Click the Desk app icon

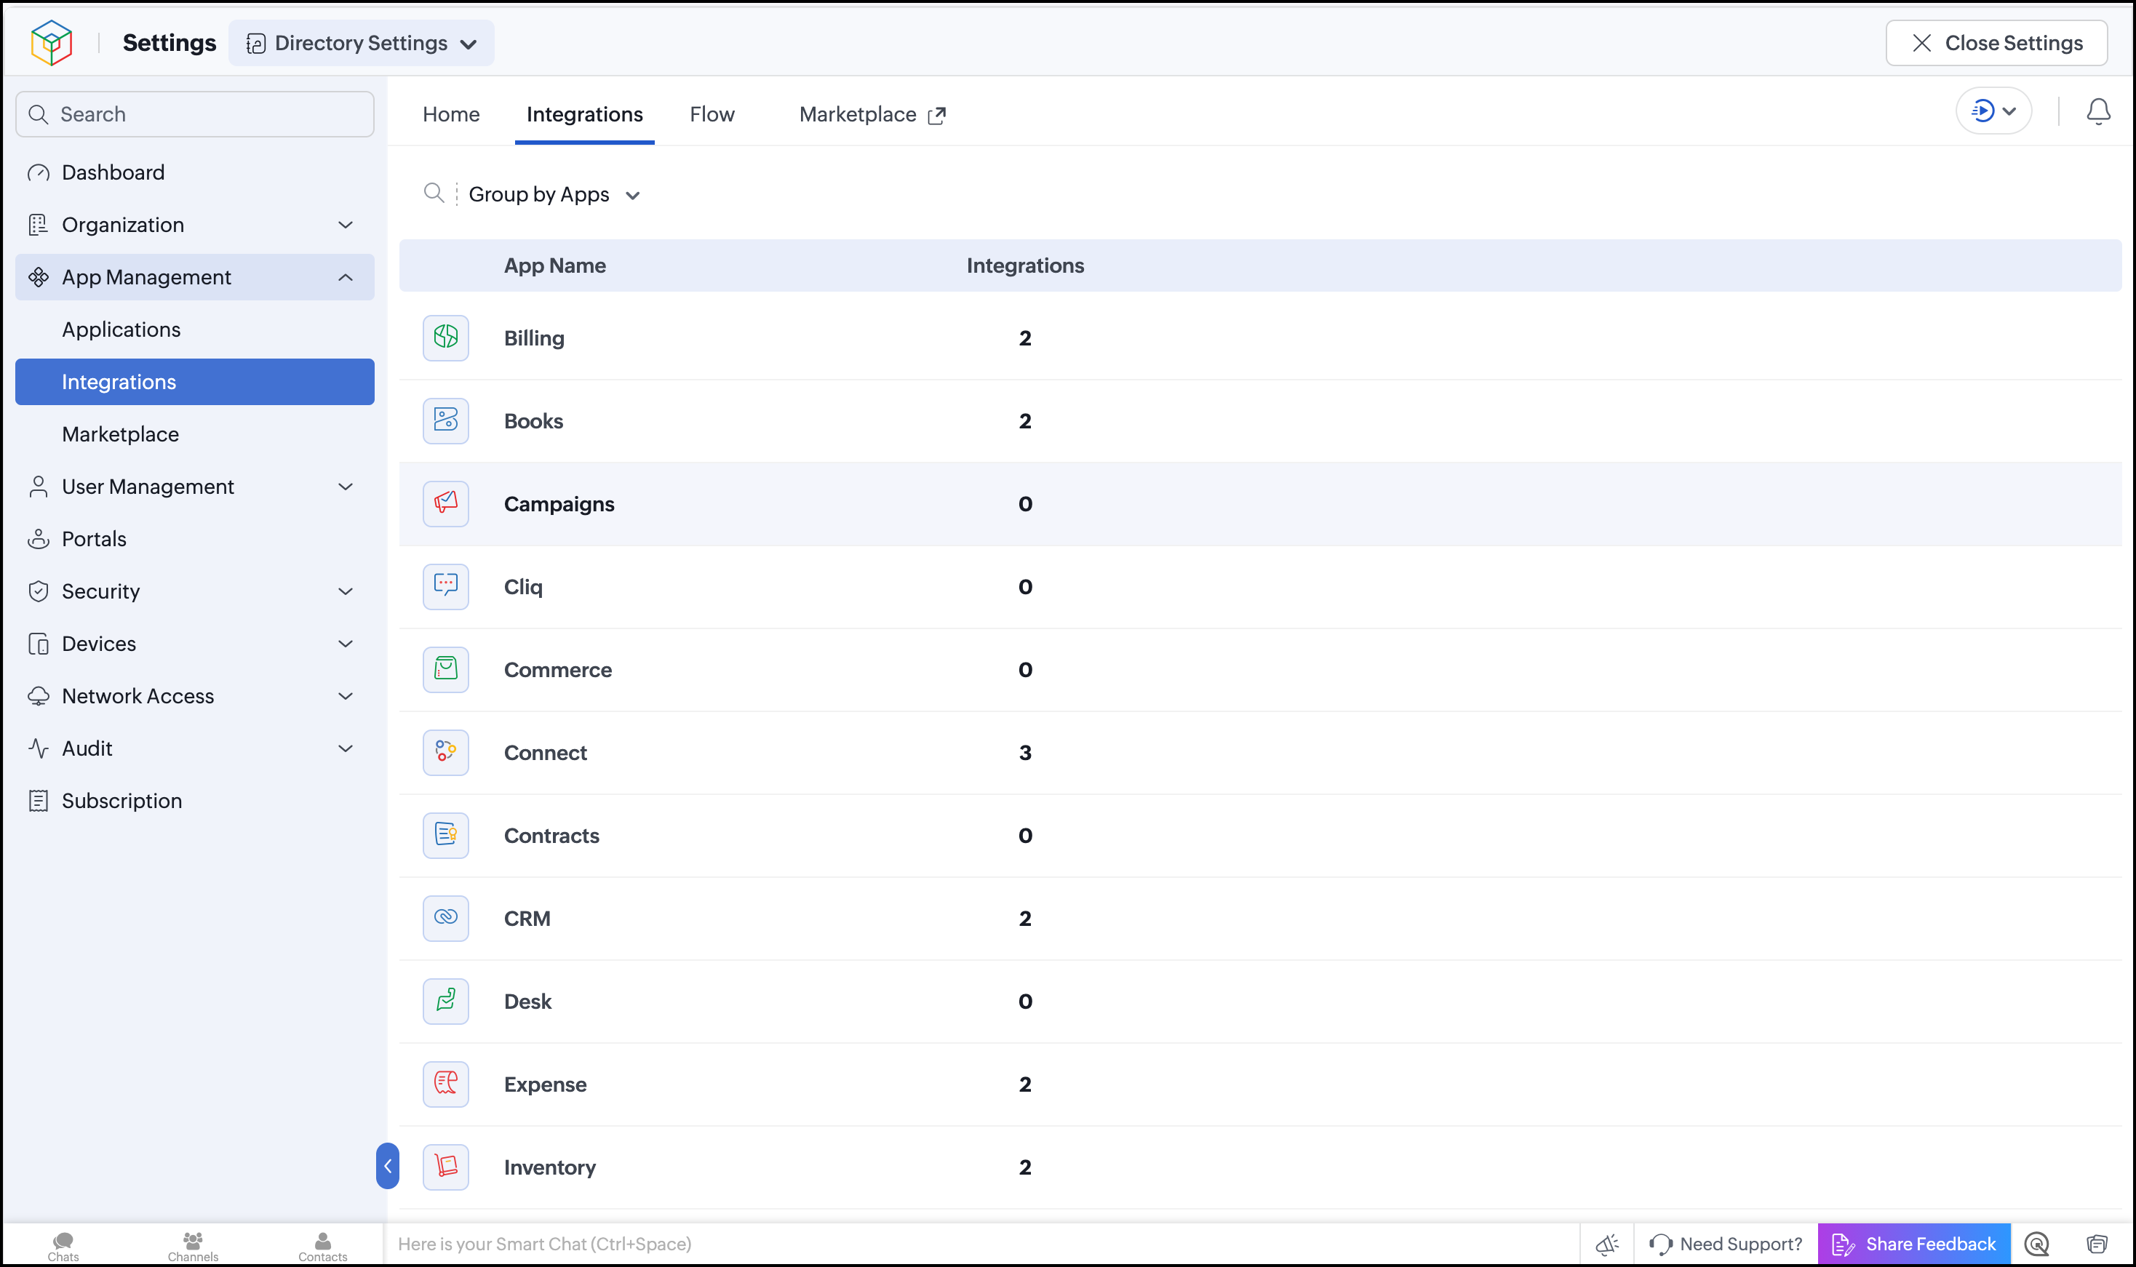pyautogui.click(x=446, y=1000)
